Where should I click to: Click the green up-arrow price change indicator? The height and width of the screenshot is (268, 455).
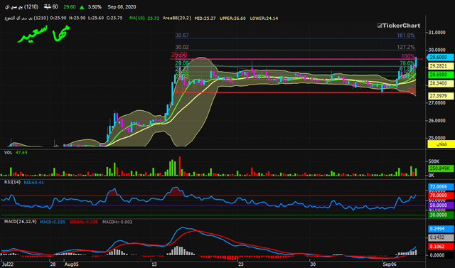82,7
